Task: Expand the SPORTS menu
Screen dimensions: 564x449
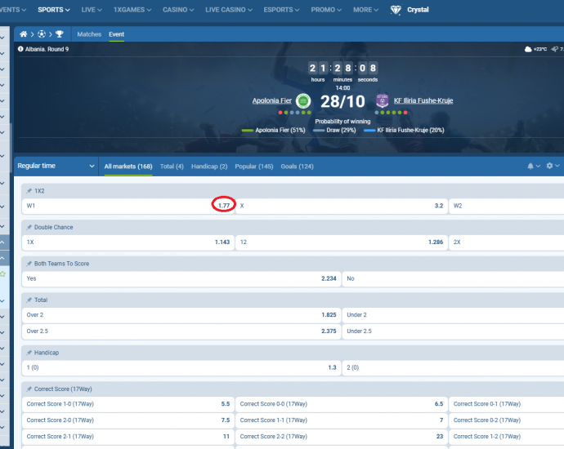Action: (54, 10)
